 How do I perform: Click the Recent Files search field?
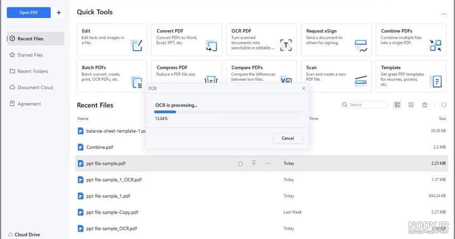(x=364, y=105)
